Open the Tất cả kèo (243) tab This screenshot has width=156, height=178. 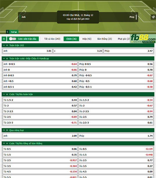click(x=52, y=39)
